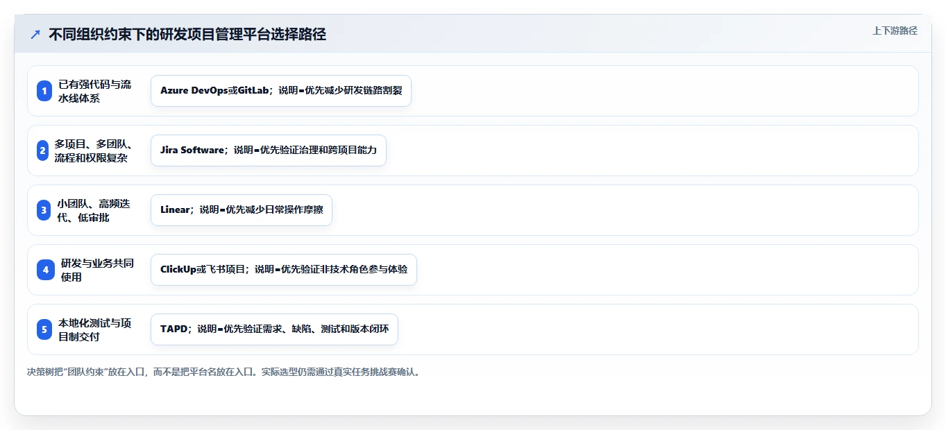
Task: Select the Linear recommendation box
Action: coord(242,210)
